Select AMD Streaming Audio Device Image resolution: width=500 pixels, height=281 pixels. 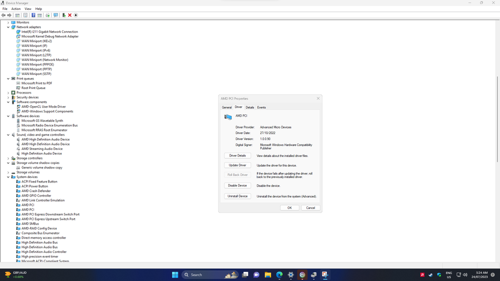(42, 149)
